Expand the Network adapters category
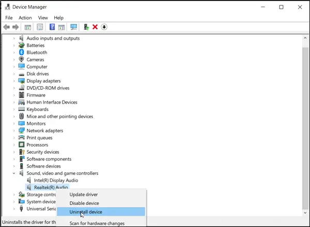Image resolution: width=310 pixels, height=227 pixels. click(x=14, y=131)
